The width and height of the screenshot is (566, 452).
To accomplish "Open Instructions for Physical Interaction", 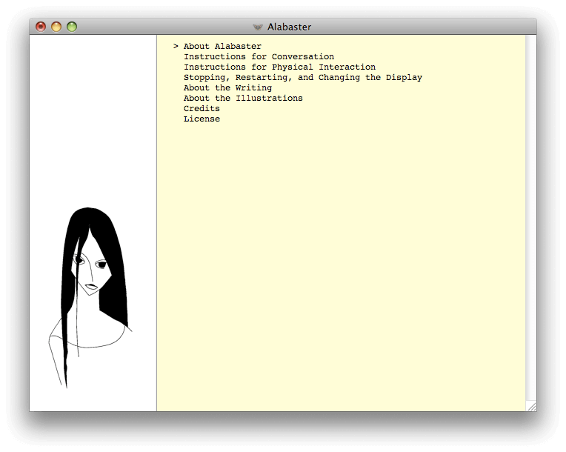I will (279, 67).
